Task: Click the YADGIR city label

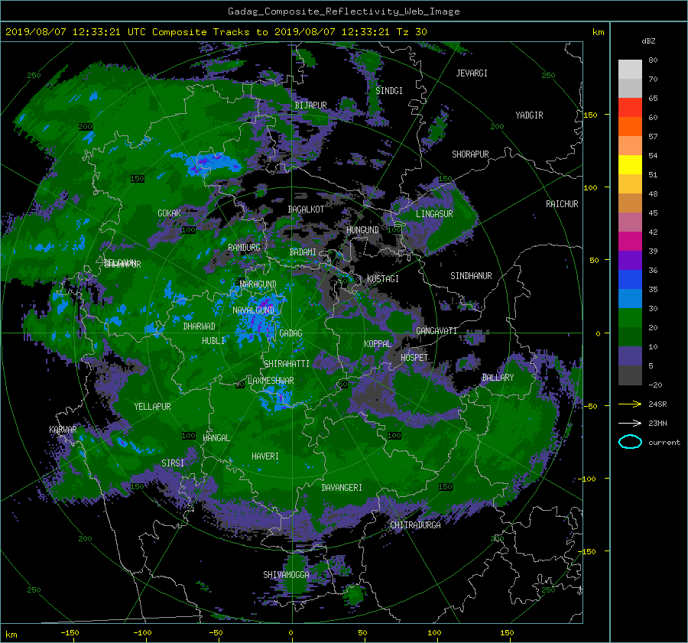Action: [x=529, y=115]
